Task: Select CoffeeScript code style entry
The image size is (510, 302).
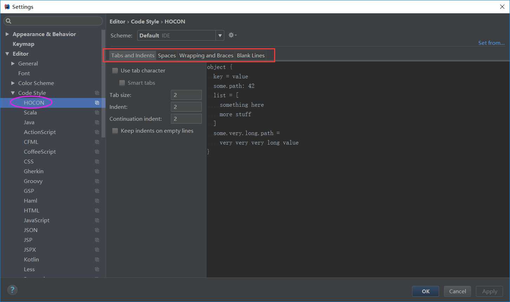Action: tap(40, 152)
